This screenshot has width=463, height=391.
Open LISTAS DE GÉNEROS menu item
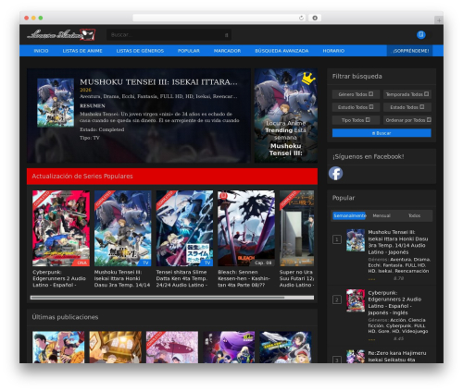pos(140,51)
